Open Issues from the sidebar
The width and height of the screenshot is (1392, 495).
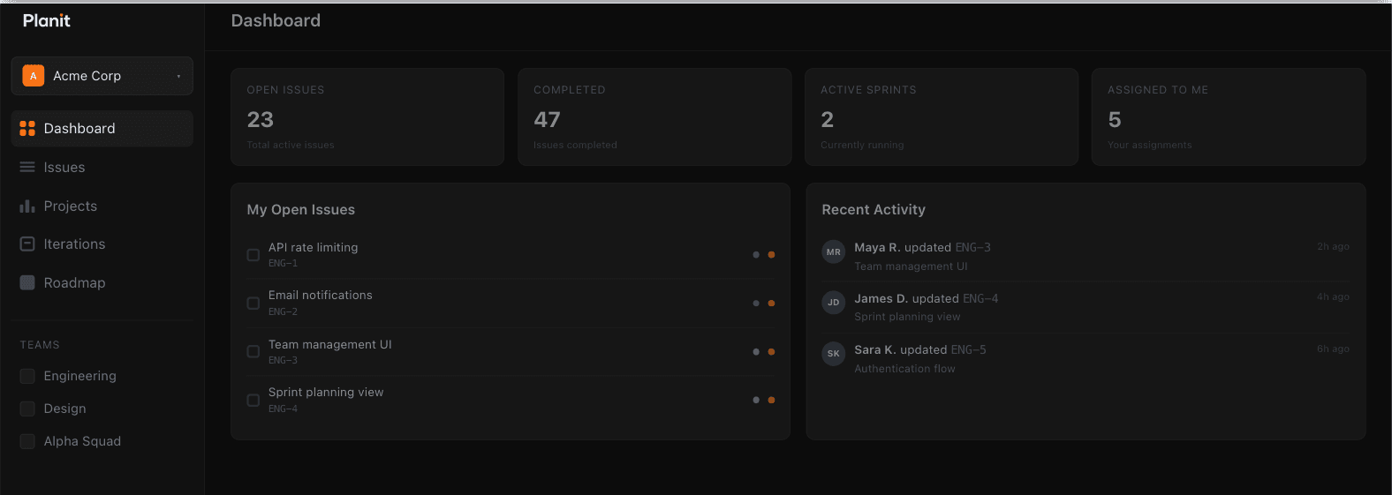102,168
